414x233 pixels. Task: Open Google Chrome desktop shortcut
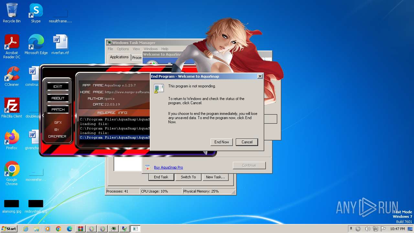(12, 173)
